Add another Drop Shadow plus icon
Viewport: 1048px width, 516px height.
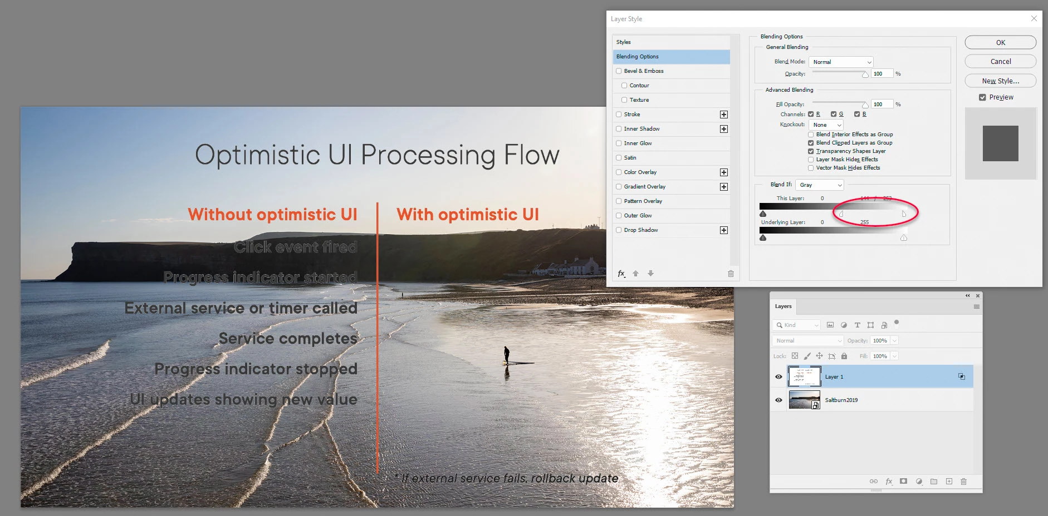(724, 230)
